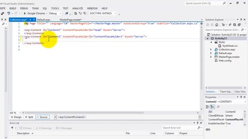Switch to the Team Explorer tab

coord(226,92)
